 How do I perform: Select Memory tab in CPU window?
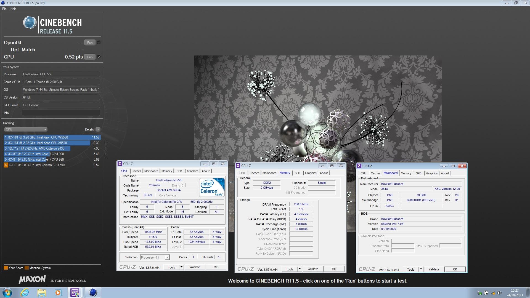(x=167, y=171)
